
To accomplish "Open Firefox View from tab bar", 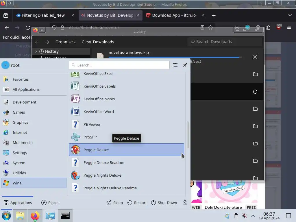I will pos(6,16).
